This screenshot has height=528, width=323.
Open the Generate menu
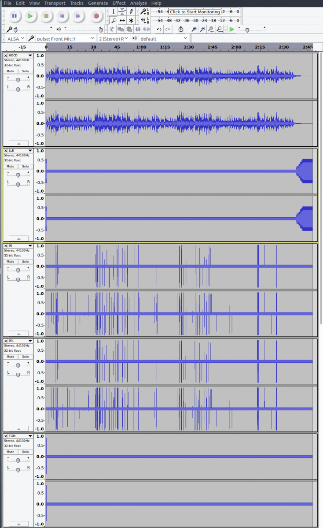click(98, 3)
